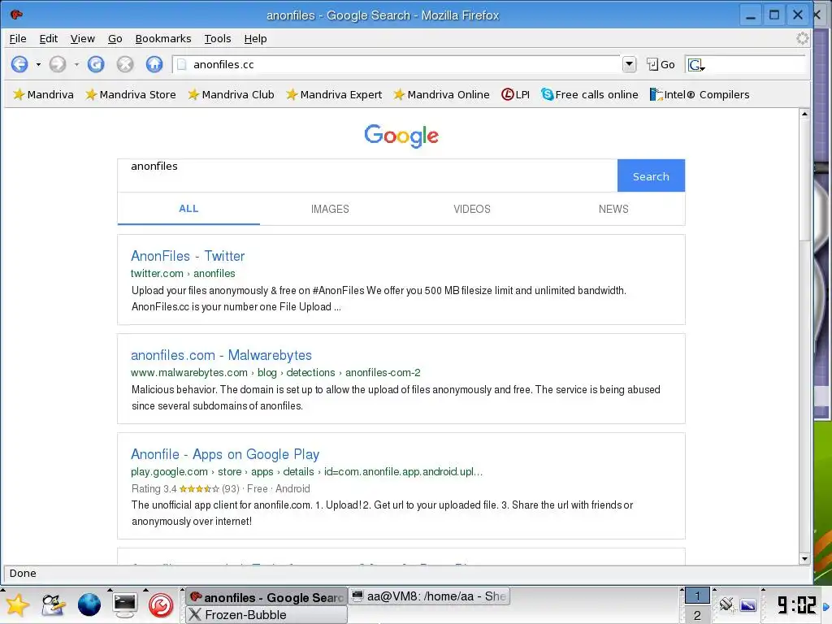
Task: Click the vertical scrollbar track of the page
Action: [x=804, y=398]
